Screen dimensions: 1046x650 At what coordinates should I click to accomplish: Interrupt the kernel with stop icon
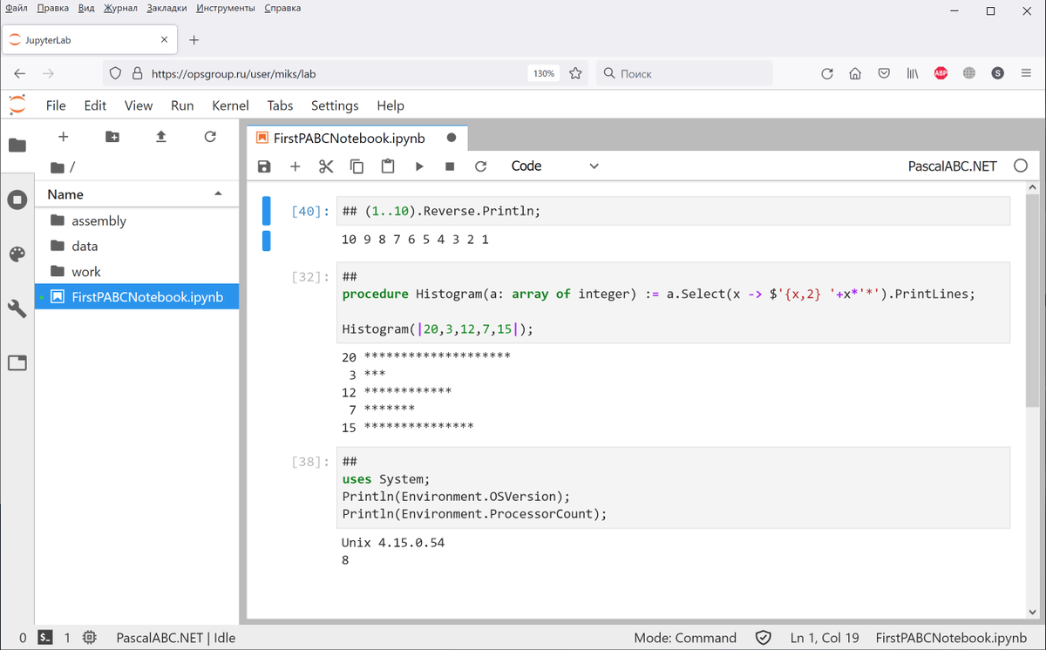tap(450, 166)
